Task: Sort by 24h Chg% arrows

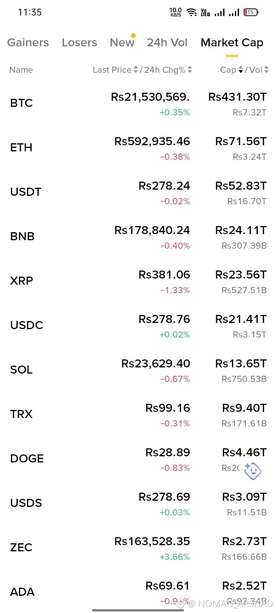Action: point(190,70)
